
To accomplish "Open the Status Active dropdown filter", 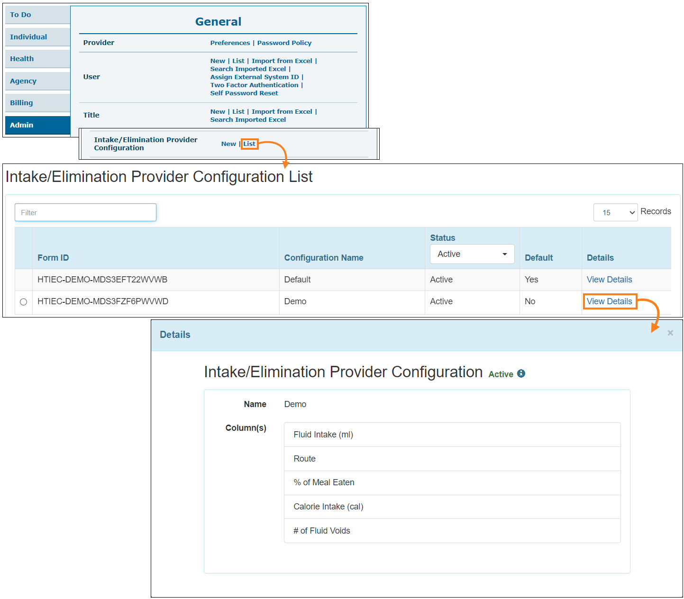I will pyautogui.click(x=472, y=254).
